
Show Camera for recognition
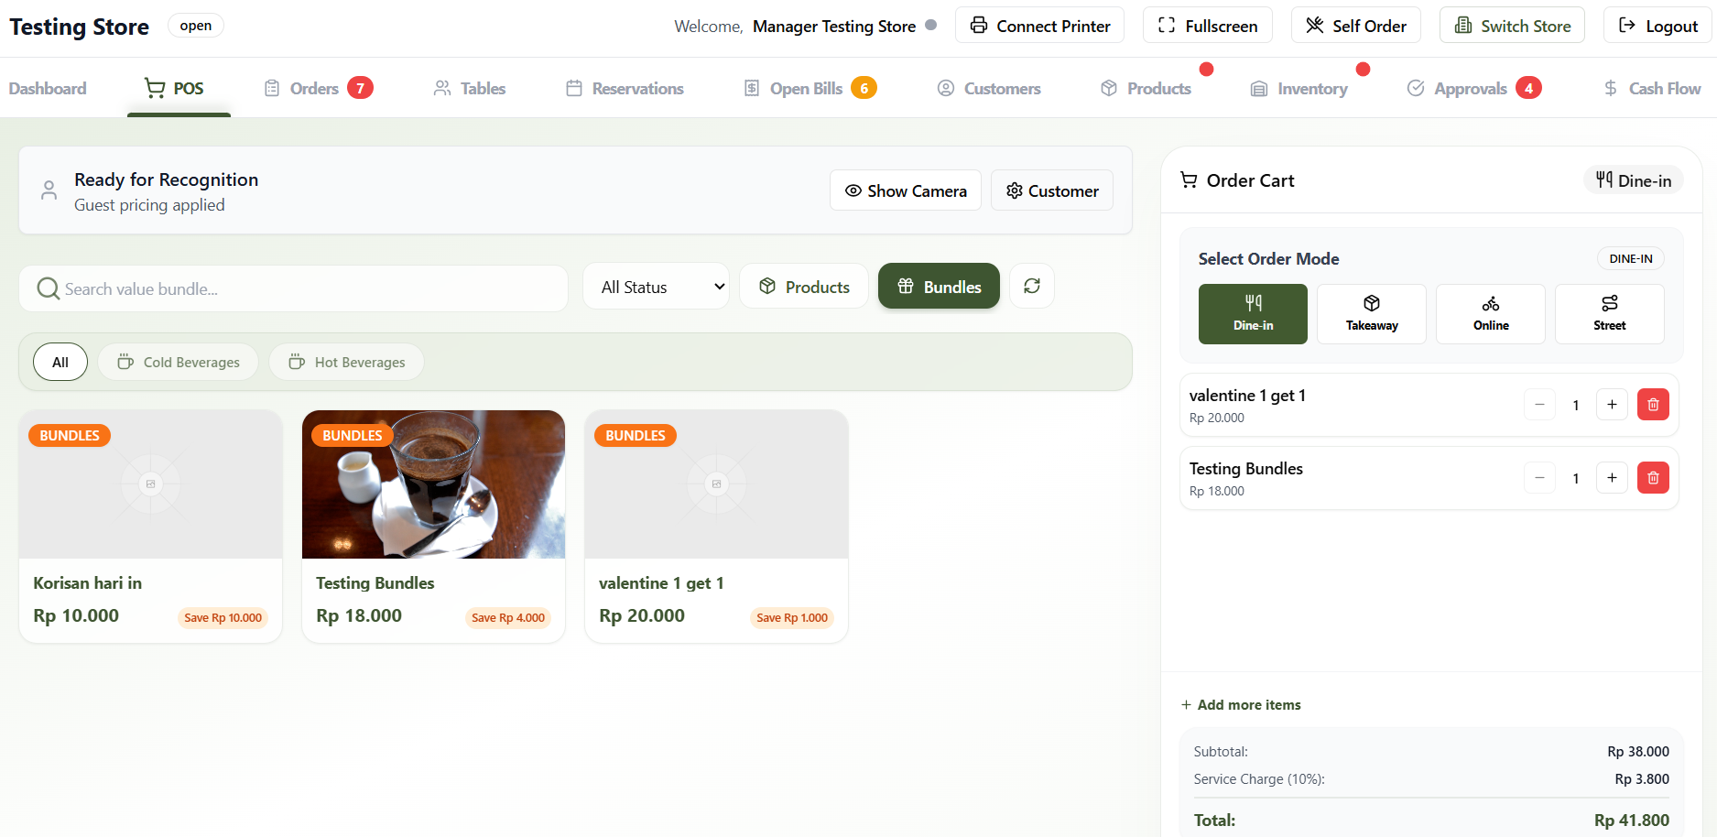[905, 190]
